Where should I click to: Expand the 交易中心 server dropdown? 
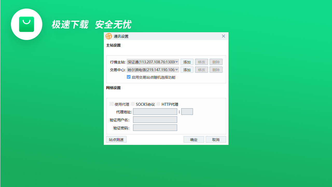[177, 70]
